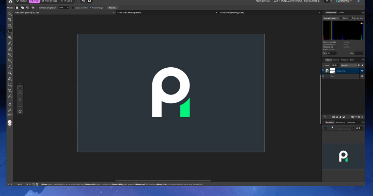373x196 pixels.
Task: Open the Normal blend mode dropdown
Action: (x=348, y=65)
